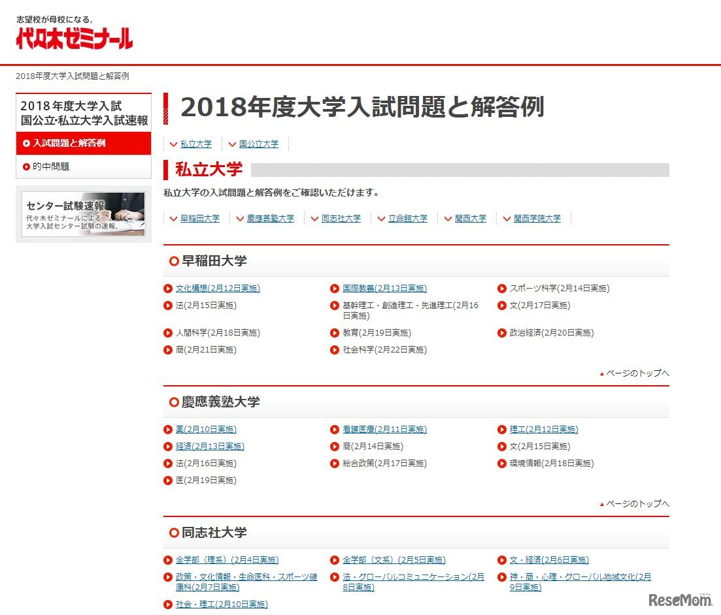Click ページのトップへ below the Waseda section
The image size is (721, 615).
(x=635, y=373)
